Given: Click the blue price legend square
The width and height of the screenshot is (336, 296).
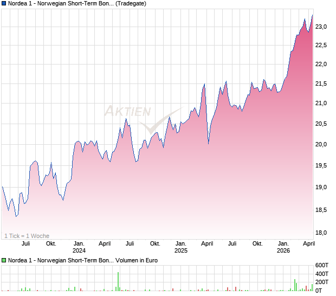Looking at the screenshot, I should pos(4,3).
